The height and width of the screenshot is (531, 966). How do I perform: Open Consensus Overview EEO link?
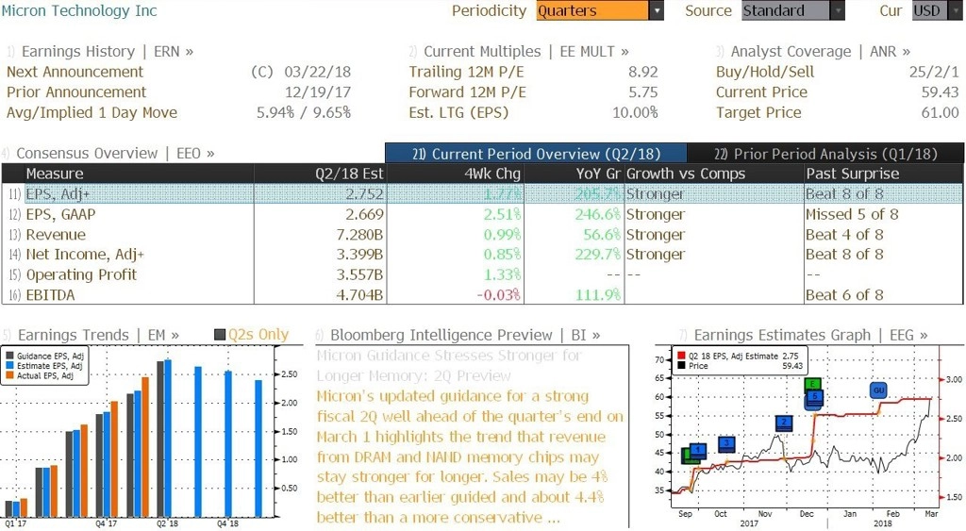(x=115, y=154)
